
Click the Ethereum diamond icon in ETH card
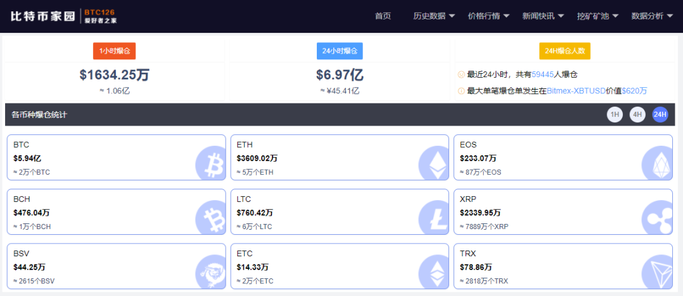click(x=433, y=164)
